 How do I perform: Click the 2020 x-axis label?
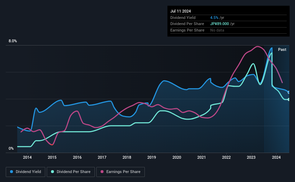click(177, 157)
